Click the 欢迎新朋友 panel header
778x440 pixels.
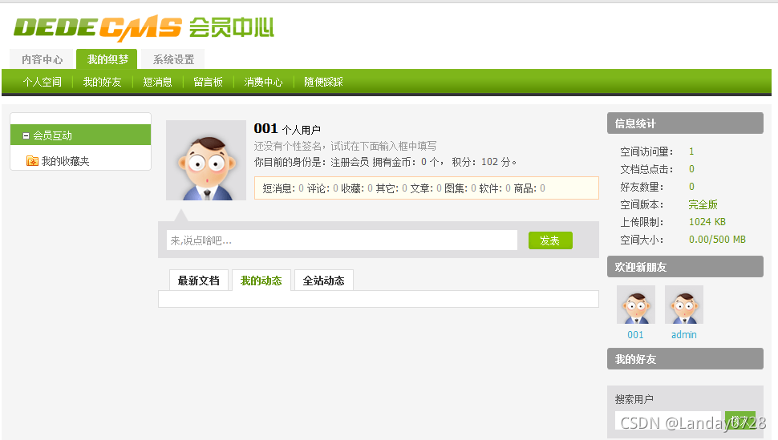coord(685,266)
